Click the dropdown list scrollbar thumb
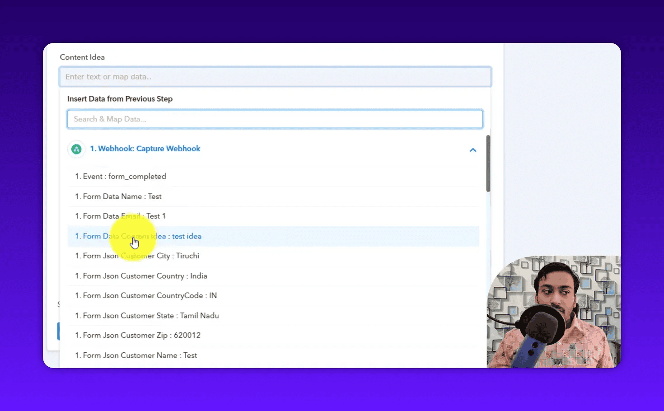Viewport: 664px width, 411px height. tap(488, 163)
